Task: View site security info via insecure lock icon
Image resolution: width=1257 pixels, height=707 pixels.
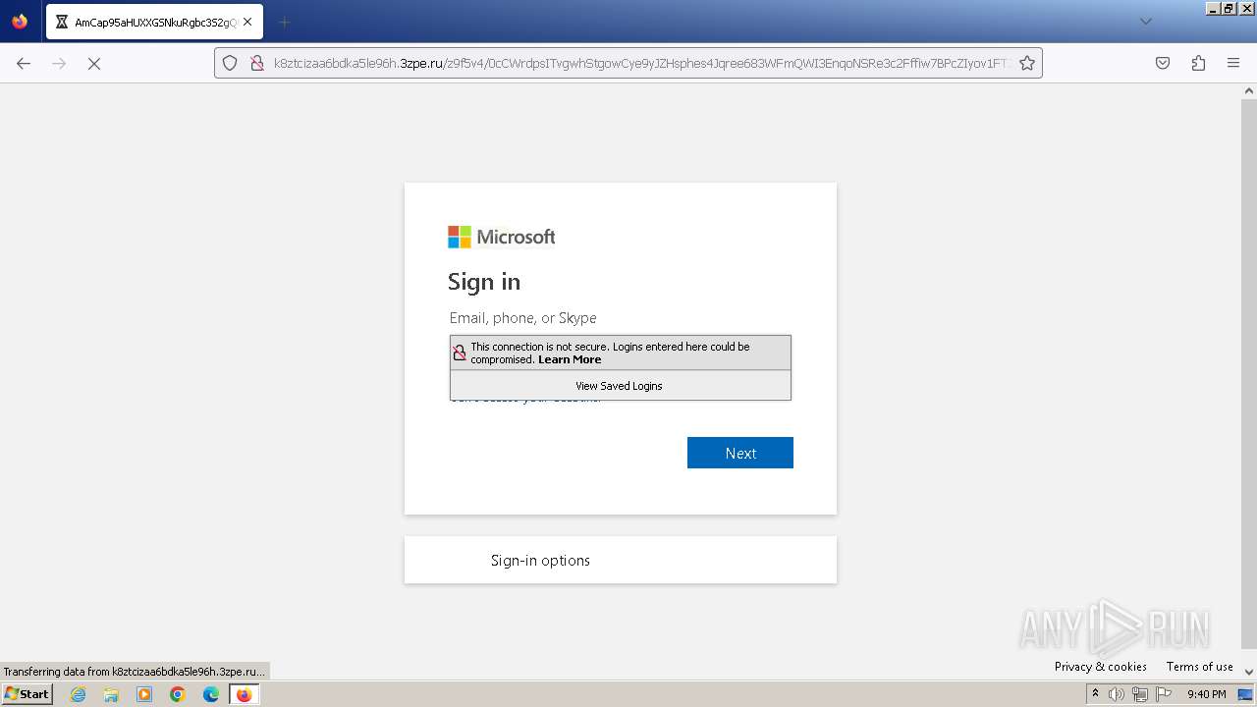Action: pyautogui.click(x=256, y=63)
